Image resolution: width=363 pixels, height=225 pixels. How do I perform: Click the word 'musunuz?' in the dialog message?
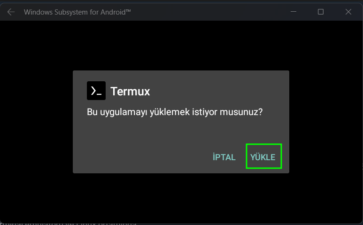tap(241, 112)
